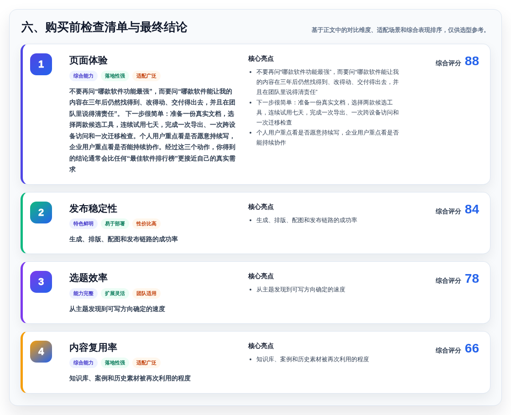Click bullet starting 个人用户重点看是否愿意持续写
Viewport: 511px width, 415px height.
(328, 137)
